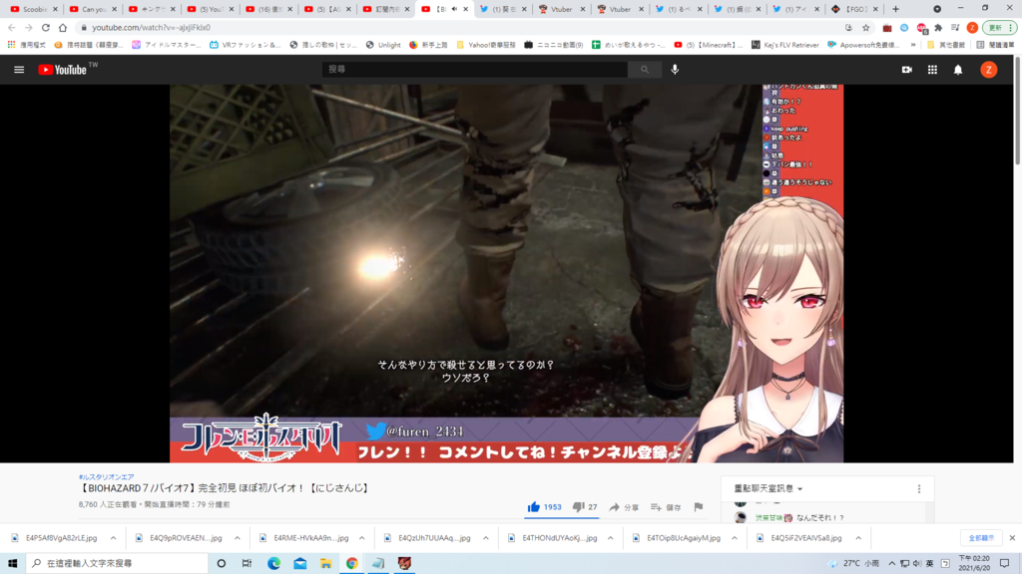Open the YouTube apps grid

click(933, 70)
